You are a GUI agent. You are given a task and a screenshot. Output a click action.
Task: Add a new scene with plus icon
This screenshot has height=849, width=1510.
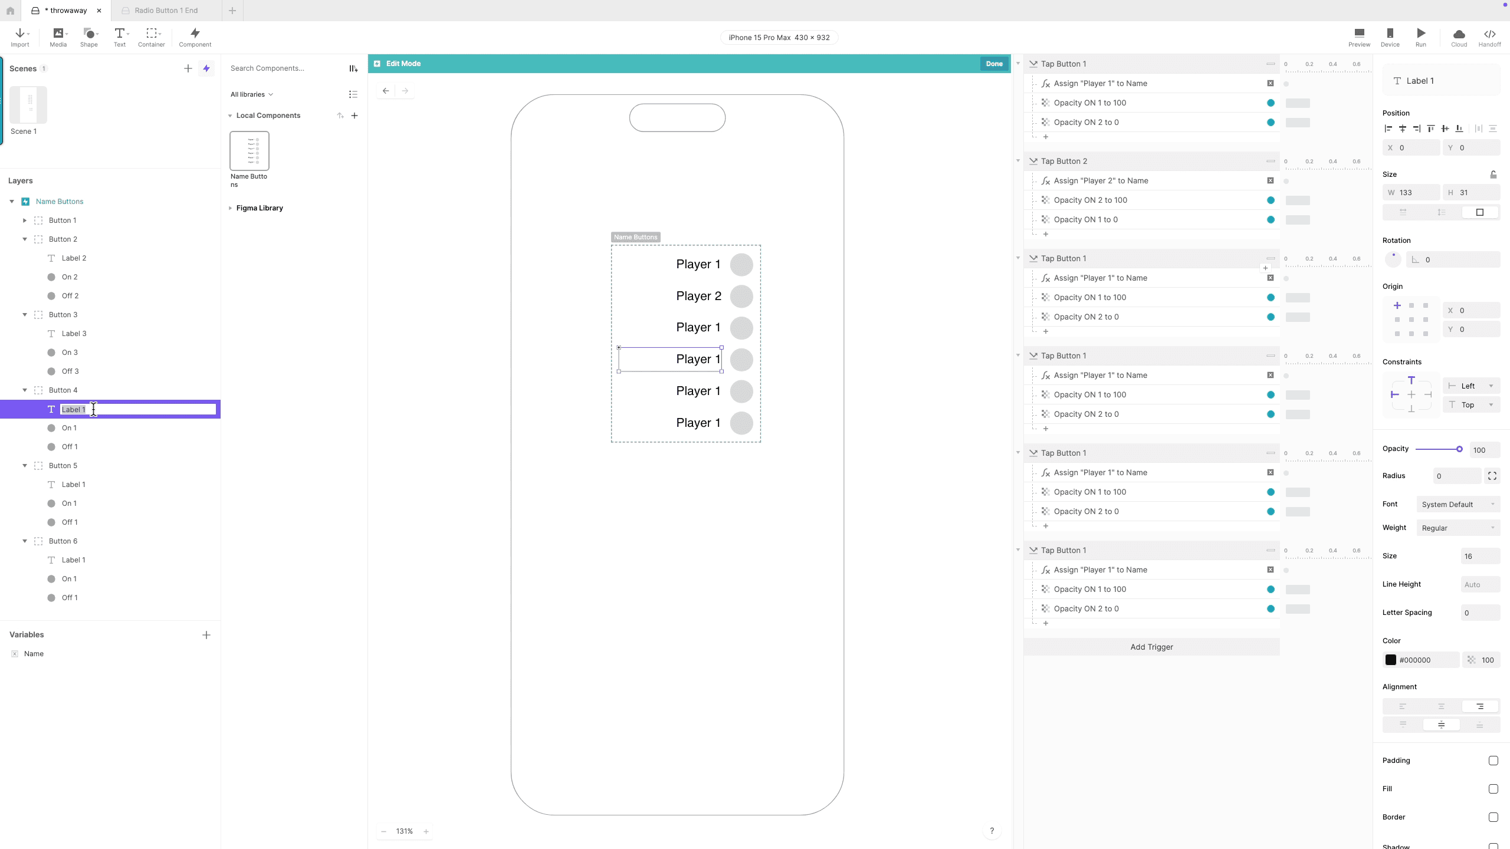(188, 68)
